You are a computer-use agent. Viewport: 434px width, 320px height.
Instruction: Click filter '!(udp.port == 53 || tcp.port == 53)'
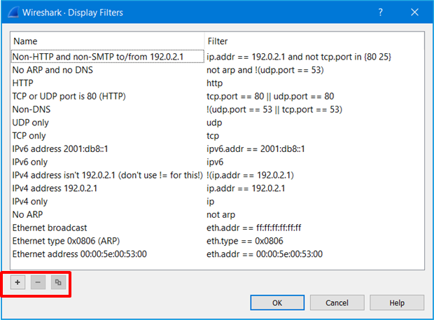(274, 109)
